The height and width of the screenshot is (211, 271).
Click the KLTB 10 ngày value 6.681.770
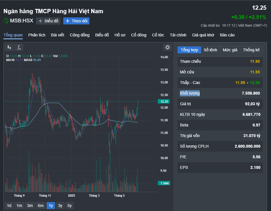coord(252,114)
